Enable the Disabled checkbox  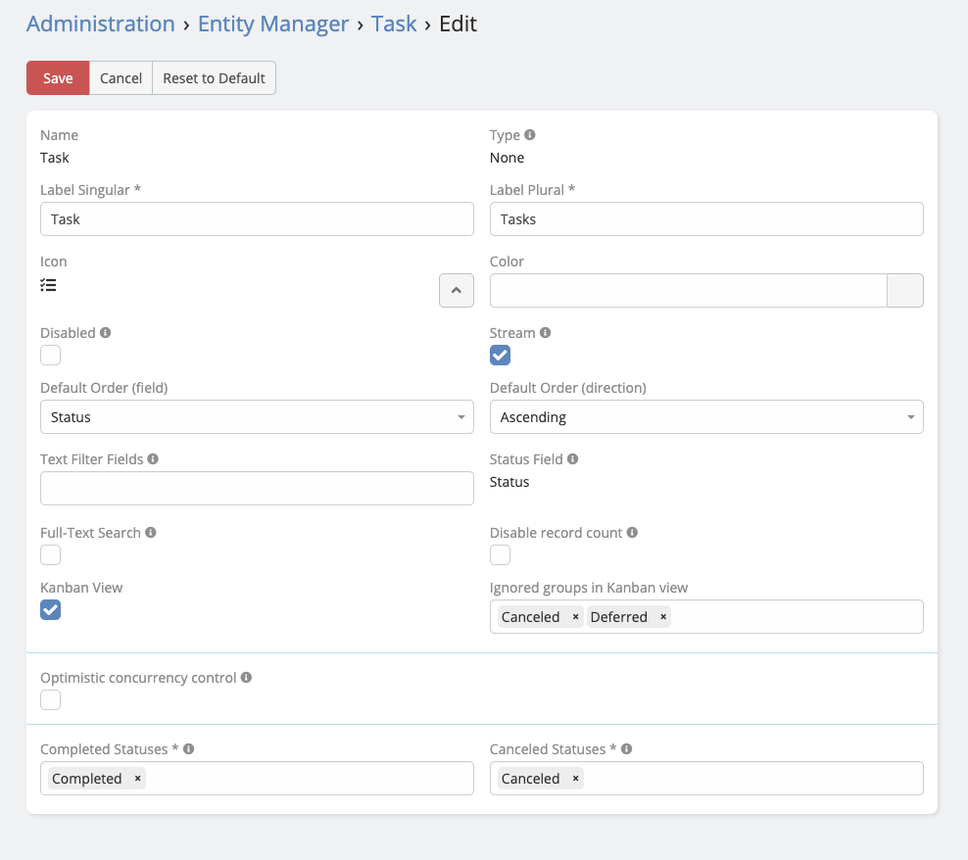(51, 356)
